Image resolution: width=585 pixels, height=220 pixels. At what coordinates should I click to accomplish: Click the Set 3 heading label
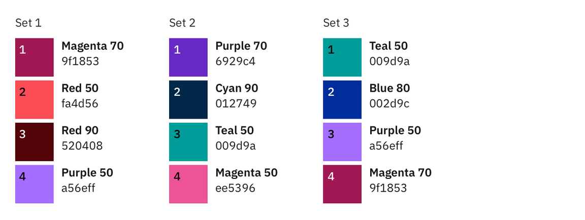point(336,23)
